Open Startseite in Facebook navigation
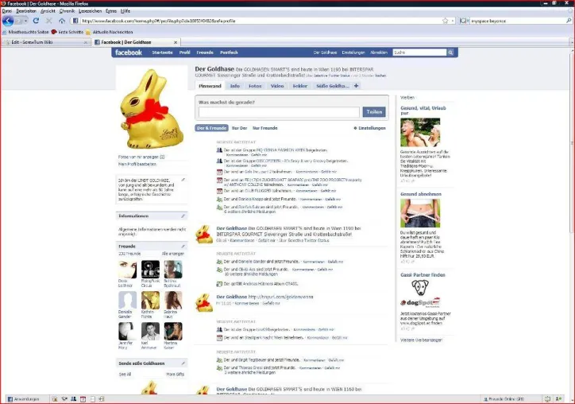The width and height of the screenshot is (575, 404). pos(162,52)
